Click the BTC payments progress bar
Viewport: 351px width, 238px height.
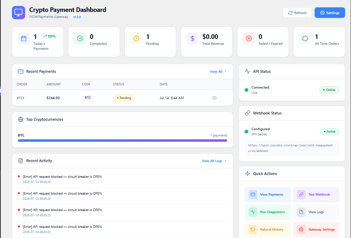pos(122,140)
